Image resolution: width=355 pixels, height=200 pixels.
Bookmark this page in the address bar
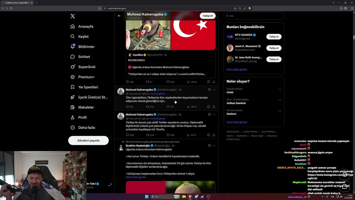(100, 8)
